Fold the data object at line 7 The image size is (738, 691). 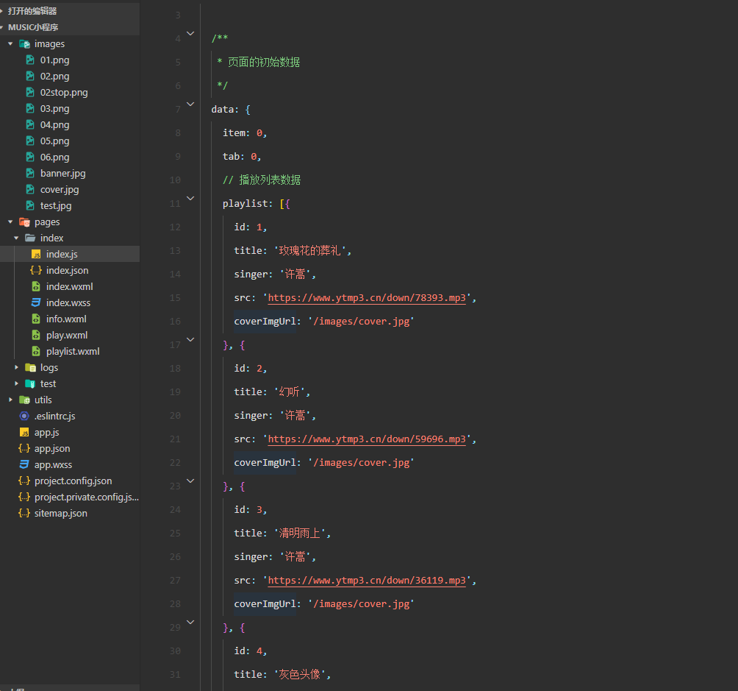pos(190,104)
